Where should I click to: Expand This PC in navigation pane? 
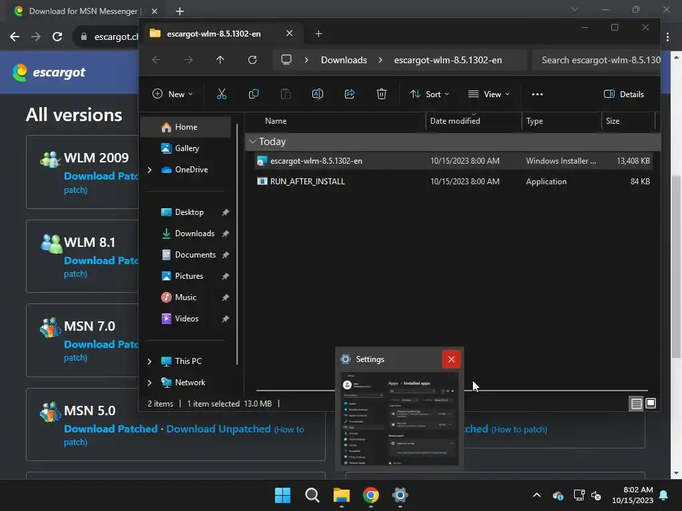coord(150,361)
